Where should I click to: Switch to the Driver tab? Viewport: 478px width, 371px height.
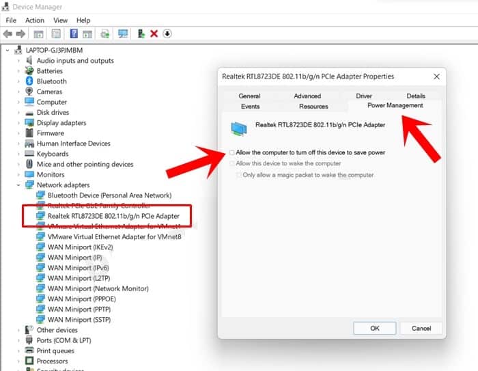pyautogui.click(x=364, y=96)
